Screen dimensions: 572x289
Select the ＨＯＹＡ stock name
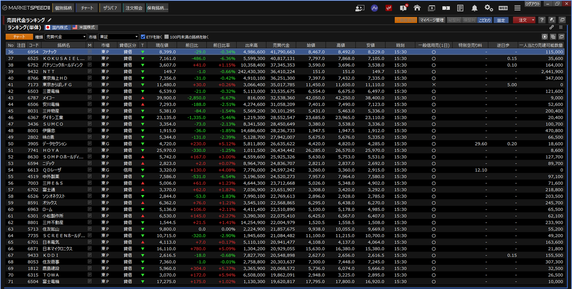pyautogui.click(x=51, y=150)
